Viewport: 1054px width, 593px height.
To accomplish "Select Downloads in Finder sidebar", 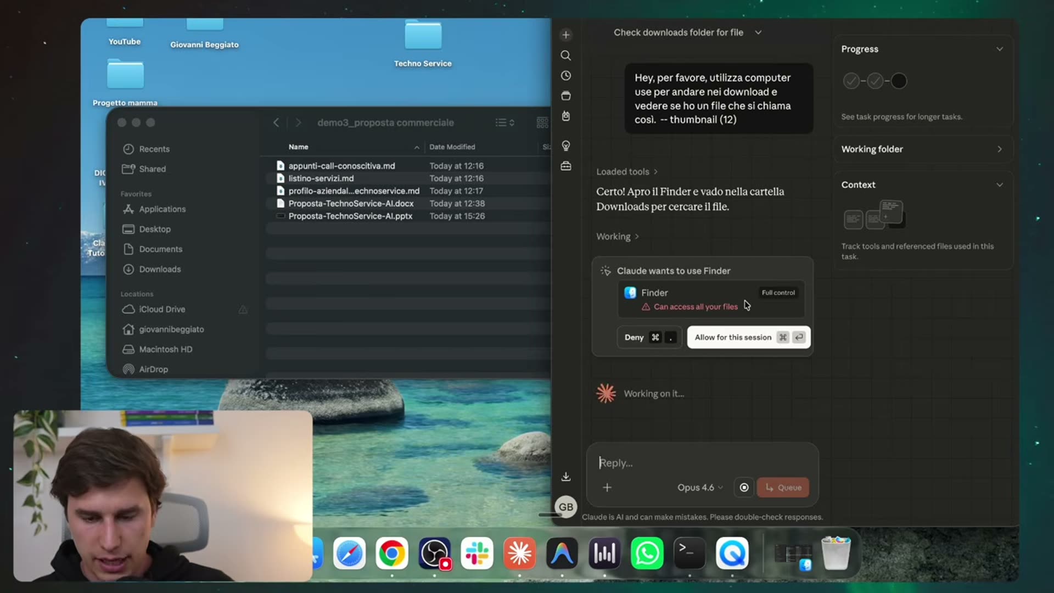I will [x=160, y=269].
